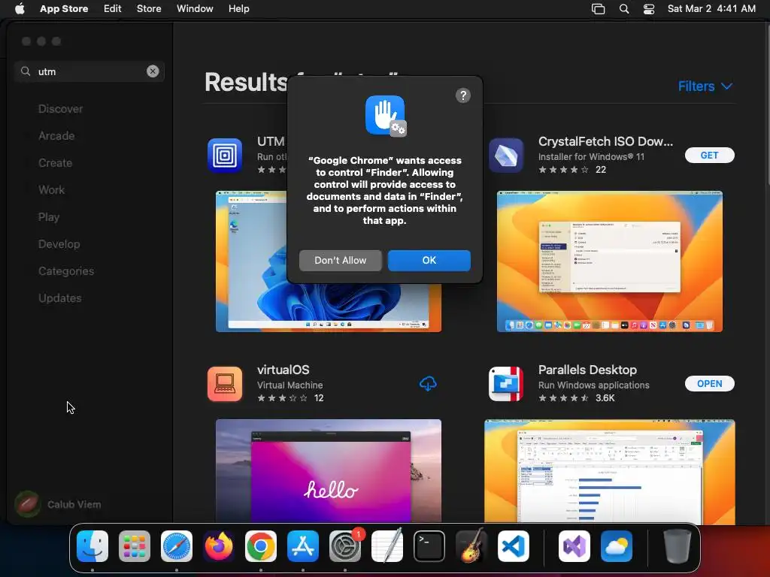770x577 pixels.
Task: Open the Apple menu
Action: (x=20, y=8)
